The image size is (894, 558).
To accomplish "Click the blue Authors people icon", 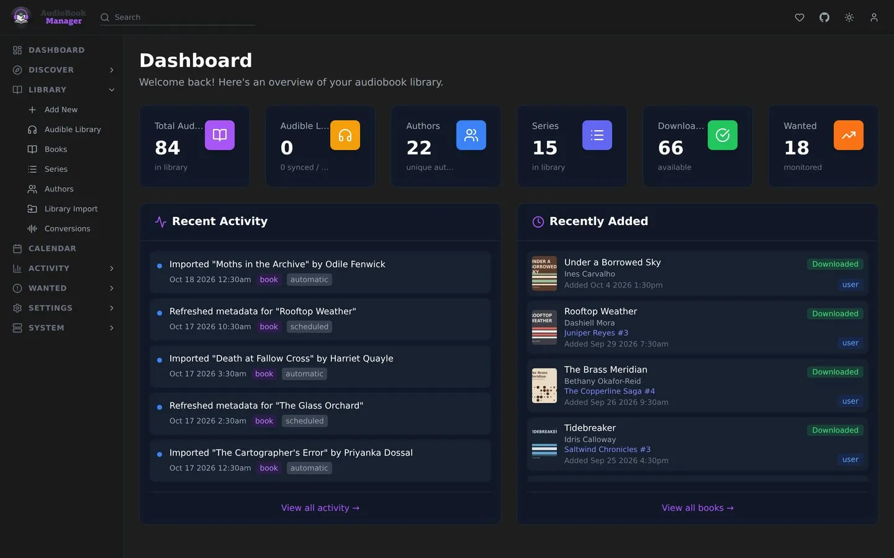I will coord(471,135).
